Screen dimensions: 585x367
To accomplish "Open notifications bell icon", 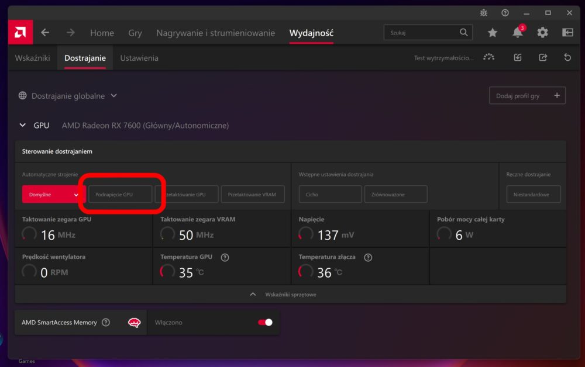I will pos(518,32).
